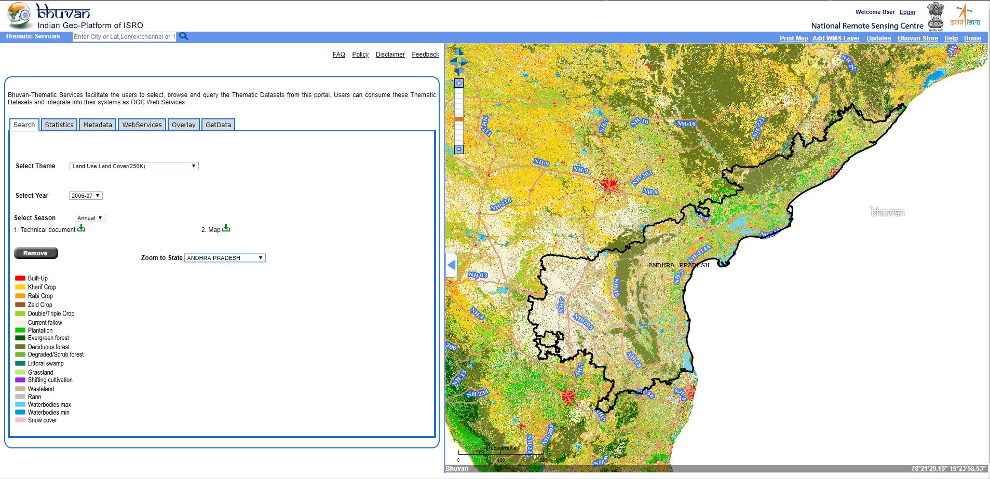This screenshot has width=990, height=479.
Task: Pan map right with east arrow
Action: click(x=465, y=62)
